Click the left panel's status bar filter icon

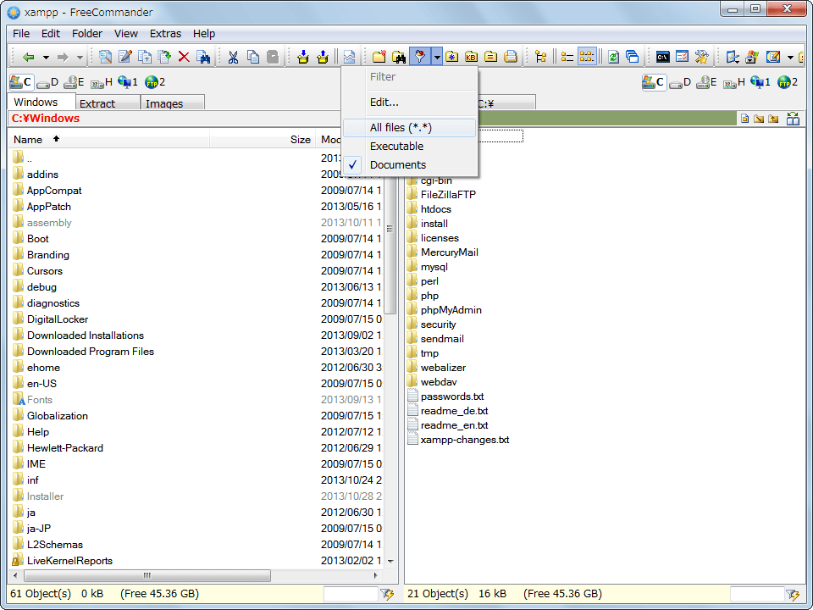387,594
